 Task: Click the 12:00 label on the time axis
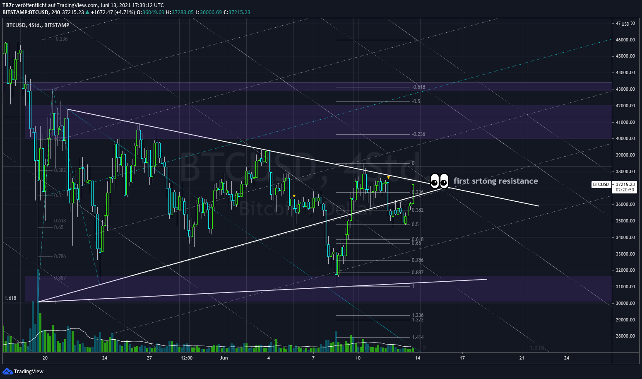[x=187, y=358]
